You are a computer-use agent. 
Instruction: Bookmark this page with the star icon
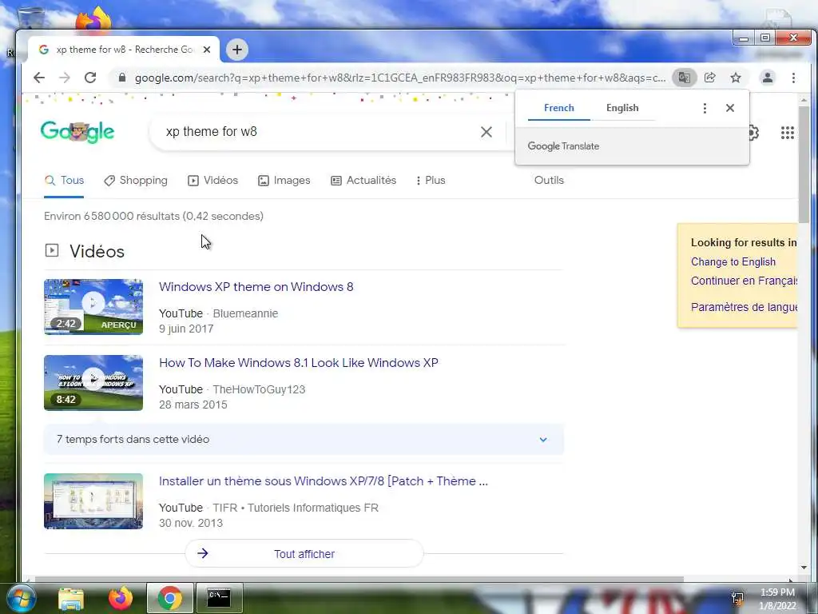coord(736,78)
